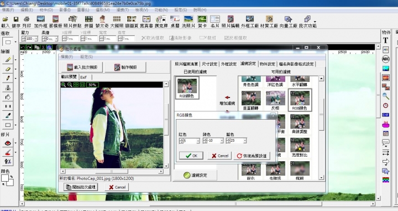This screenshot has width=398, height=211.
Task: Switch to the Exif tab
Action: pos(83,77)
